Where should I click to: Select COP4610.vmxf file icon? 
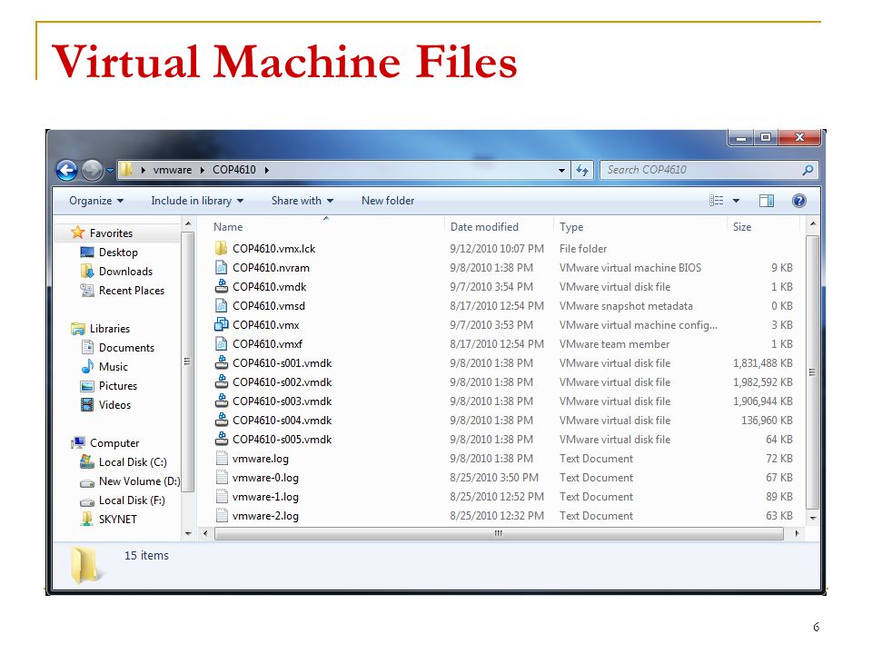(x=222, y=343)
